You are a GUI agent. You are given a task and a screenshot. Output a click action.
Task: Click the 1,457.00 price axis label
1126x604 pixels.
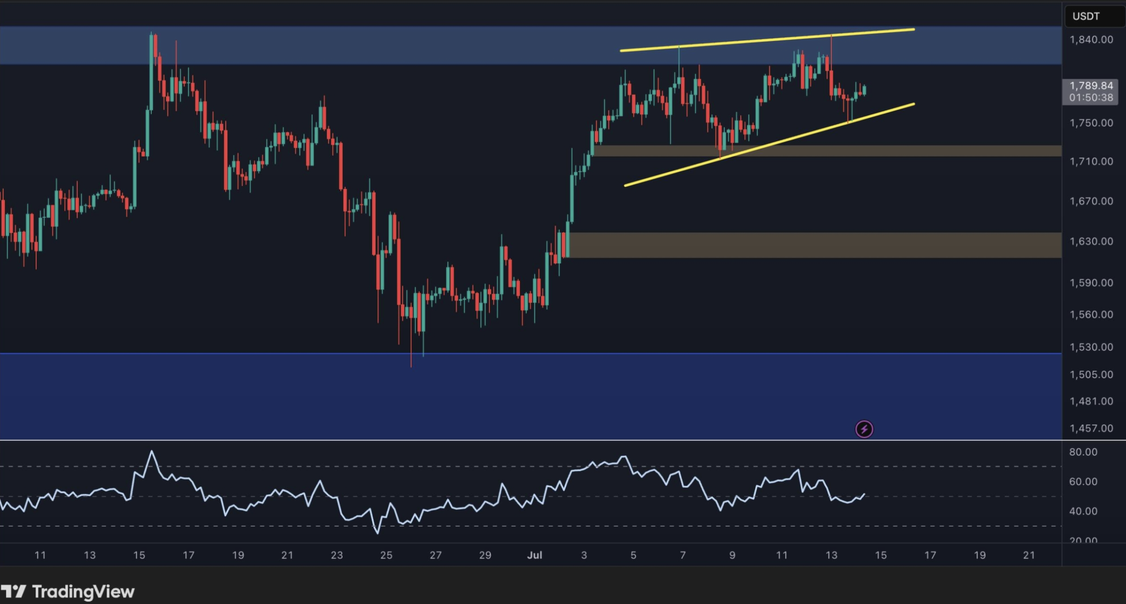[1091, 428]
